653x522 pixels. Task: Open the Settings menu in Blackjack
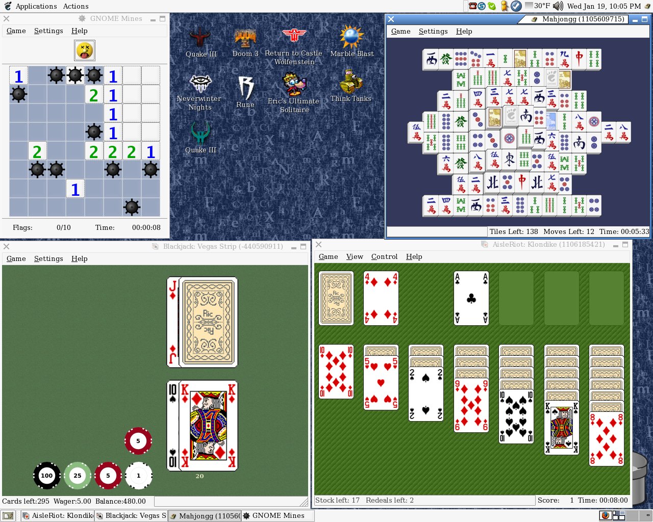pyautogui.click(x=48, y=258)
